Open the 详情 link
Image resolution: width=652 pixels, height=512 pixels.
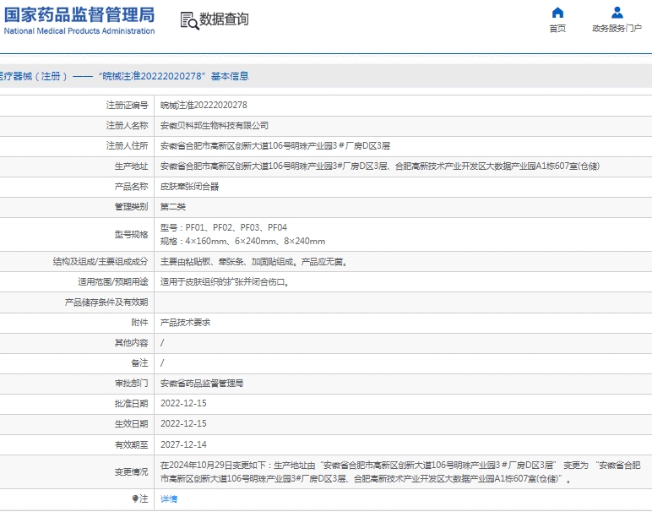(169, 498)
